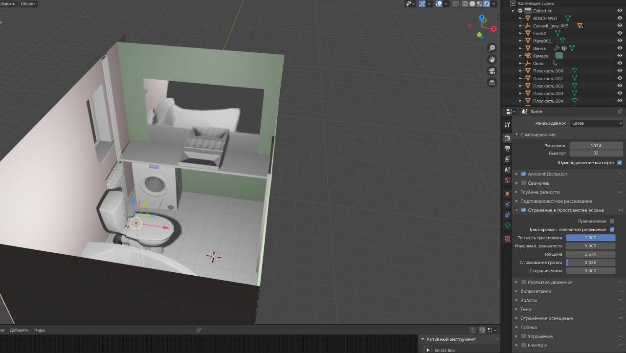The height and width of the screenshot is (353, 626).
Task: Toggle camera view with the camera button
Action: [492, 71]
